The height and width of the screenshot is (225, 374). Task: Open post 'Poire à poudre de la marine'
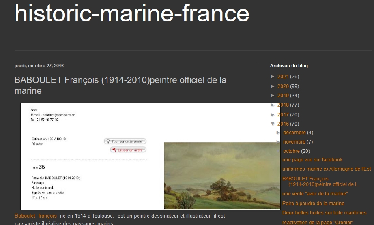pos(313,203)
